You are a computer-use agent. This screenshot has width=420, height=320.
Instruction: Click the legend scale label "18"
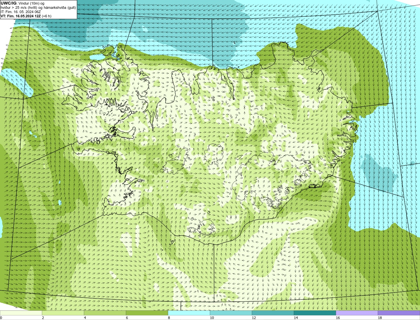click(x=380, y=318)
